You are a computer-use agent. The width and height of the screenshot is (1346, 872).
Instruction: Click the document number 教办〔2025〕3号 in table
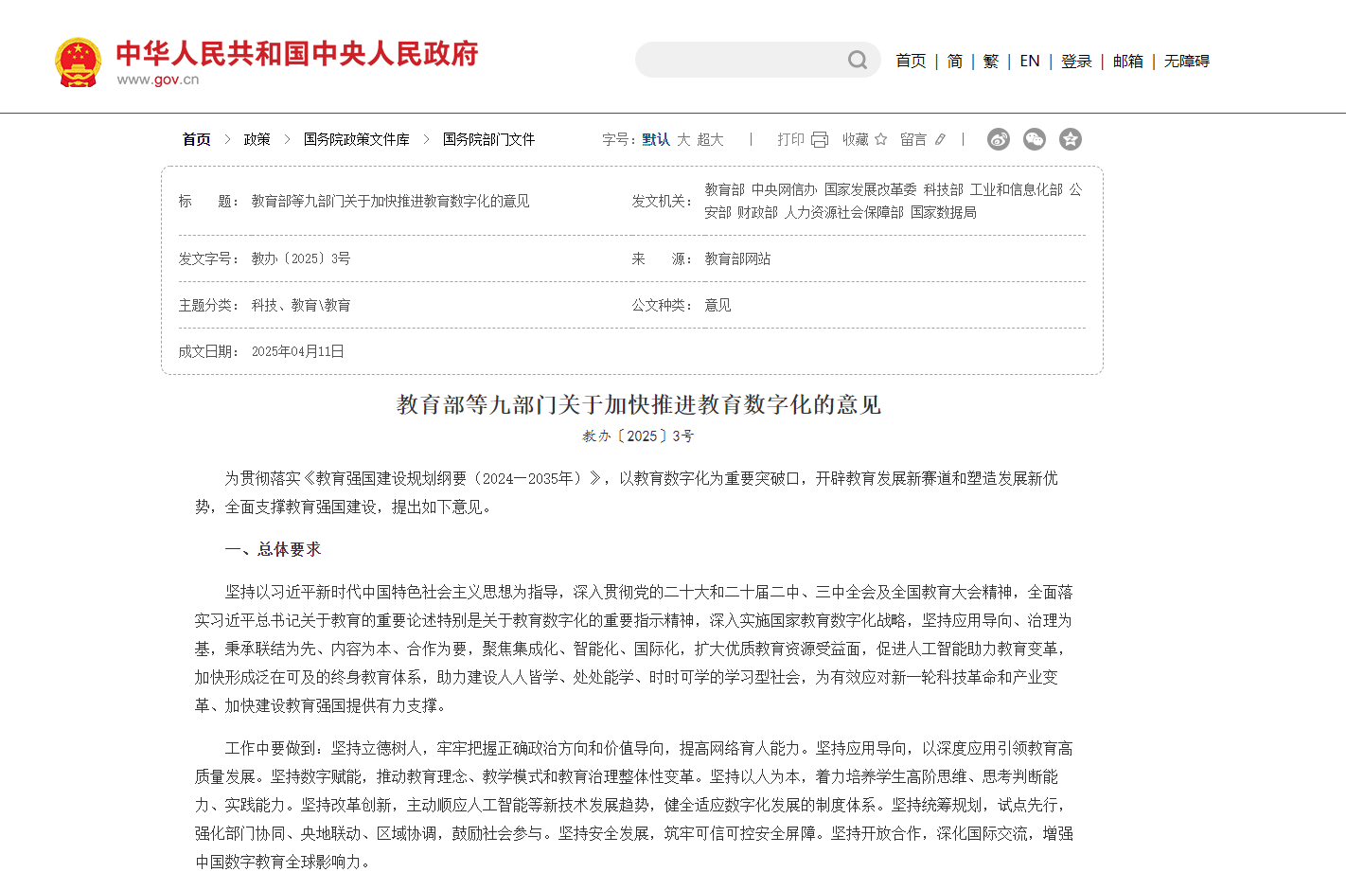(x=301, y=258)
